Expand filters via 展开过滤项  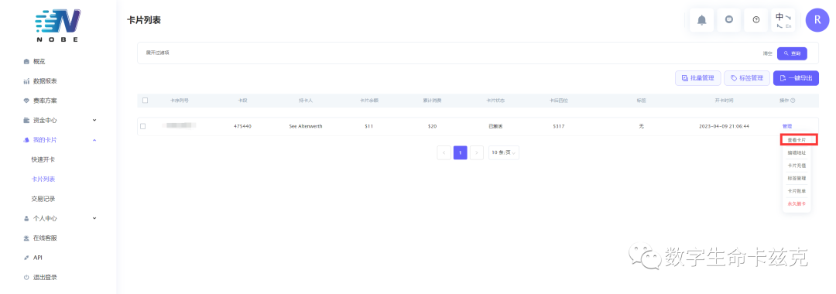tap(158, 53)
